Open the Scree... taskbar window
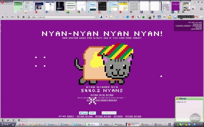The width and height of the screenshot is (204, 127). tap(119, 125)
